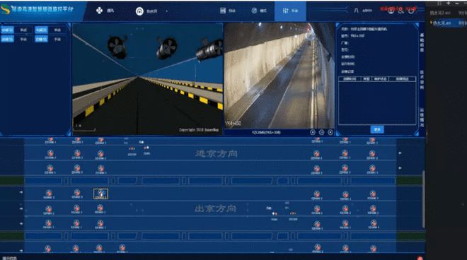Click the first round control button under the camera feed

pos(313,132)
